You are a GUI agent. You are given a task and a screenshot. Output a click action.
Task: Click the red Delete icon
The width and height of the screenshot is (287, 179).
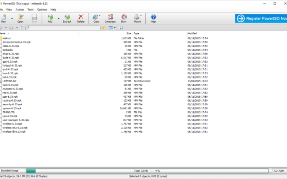[x=81, y=17]
